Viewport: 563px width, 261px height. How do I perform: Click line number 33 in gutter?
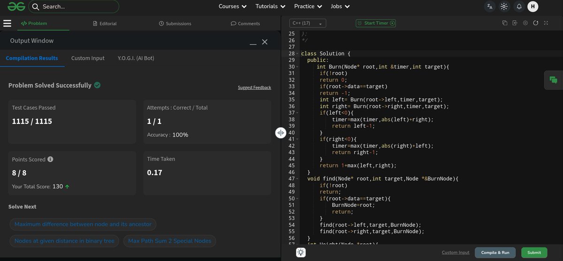[x=291, y=87]
